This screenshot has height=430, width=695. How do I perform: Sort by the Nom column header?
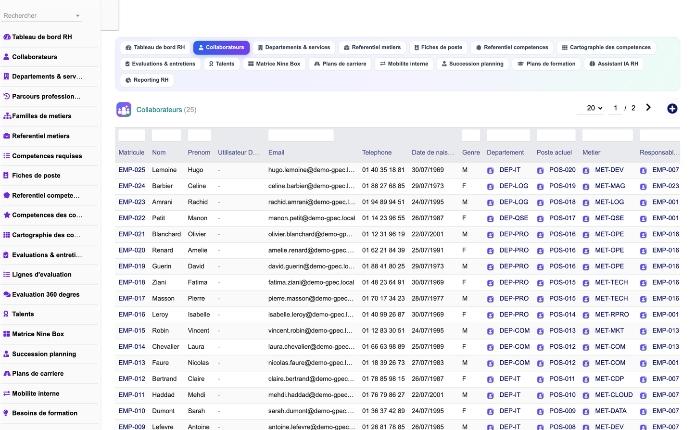click(x=159, y=152)
